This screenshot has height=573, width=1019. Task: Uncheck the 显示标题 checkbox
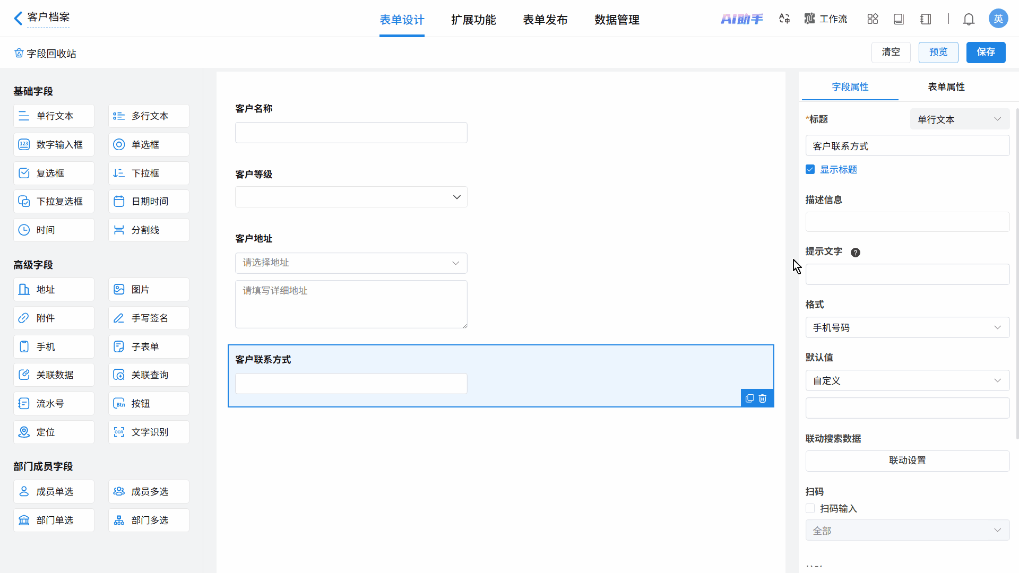coord(810,170)
